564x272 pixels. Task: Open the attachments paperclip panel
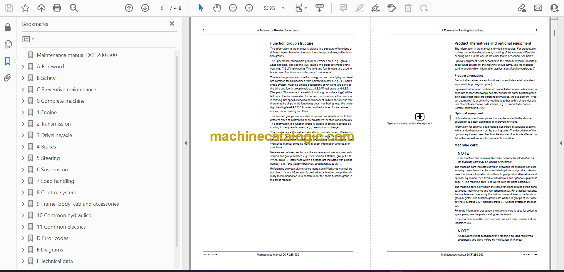pos(8,78)
